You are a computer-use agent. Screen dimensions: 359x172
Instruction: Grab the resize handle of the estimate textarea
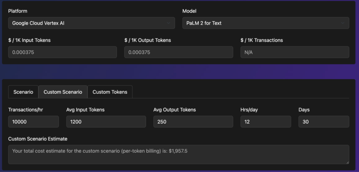[347, 161]
